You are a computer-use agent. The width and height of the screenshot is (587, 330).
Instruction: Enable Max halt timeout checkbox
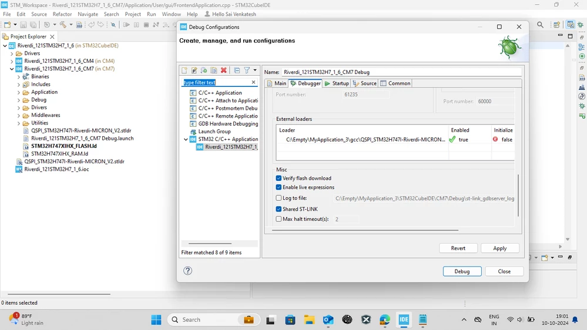(x=279, y=219)
